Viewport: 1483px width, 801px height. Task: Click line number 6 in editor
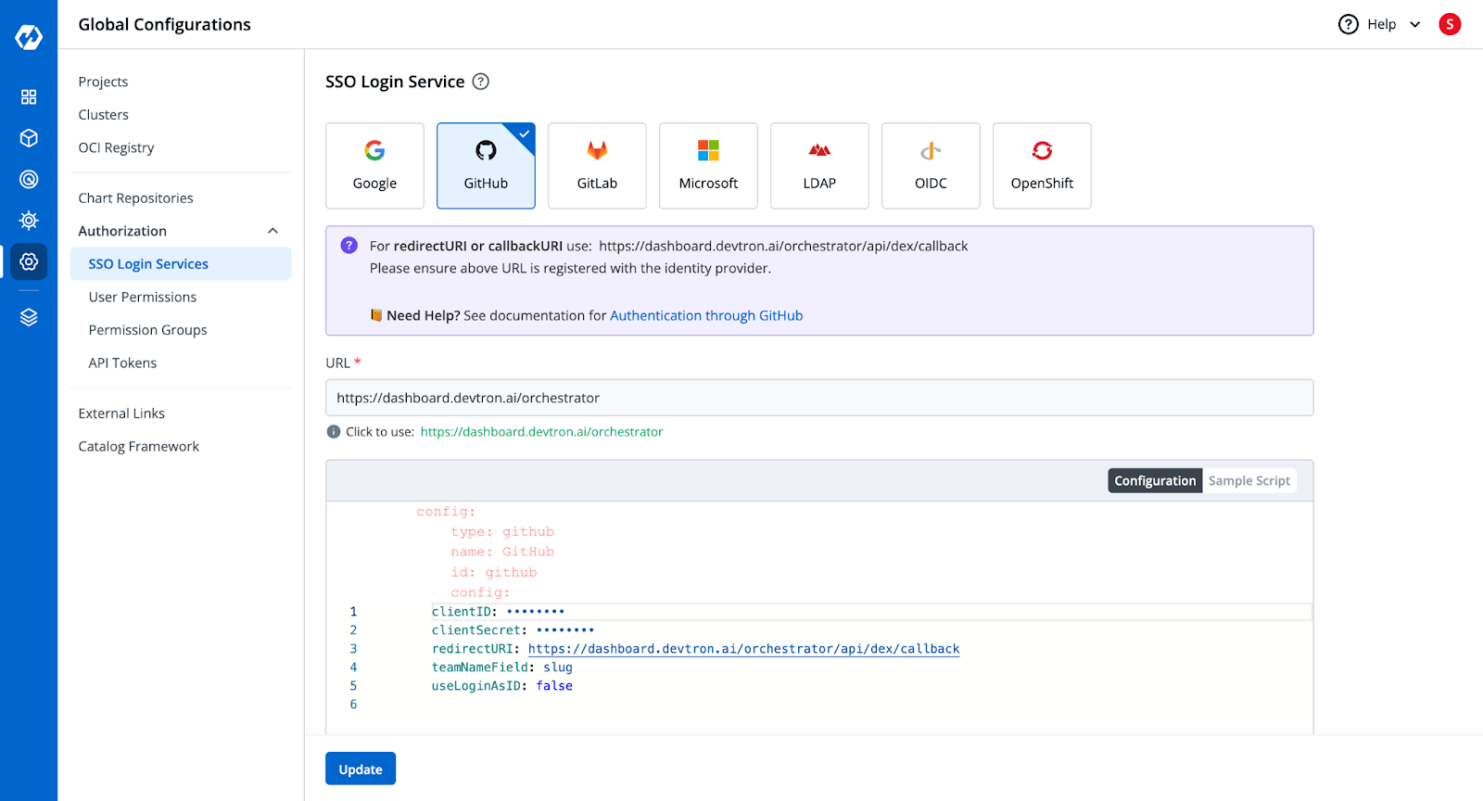click(x=353, y=705)
